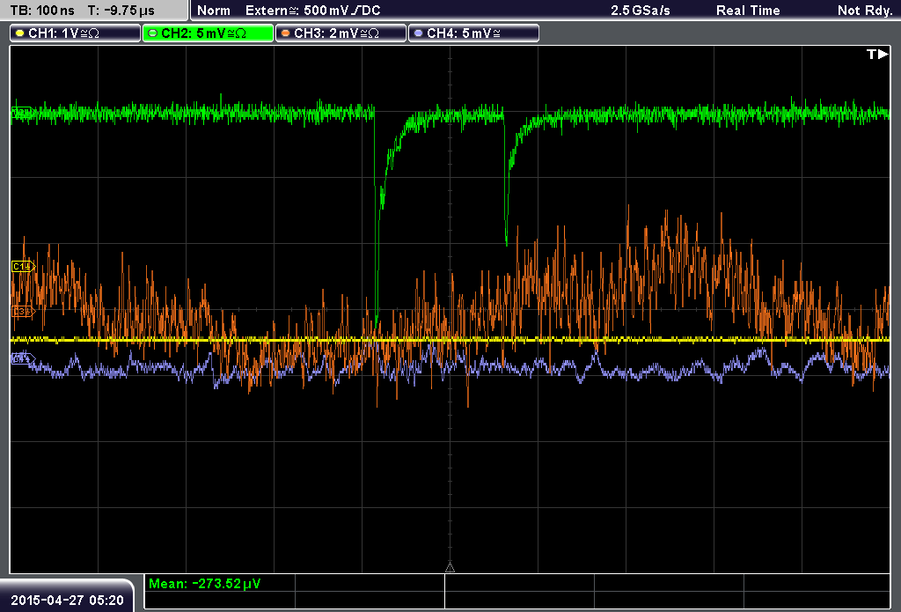This screenshot has height=612, width=901.
Task: Click the yellow CH1 color dot
Action: click(x=20, y=33)
